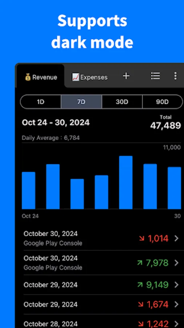184x328 pixels.
Task: Select the 90D time range
Action: pos(162,102)
